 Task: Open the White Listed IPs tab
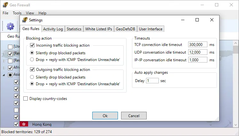[98, 29]
